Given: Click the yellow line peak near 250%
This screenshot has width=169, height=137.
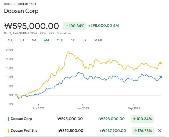Looking at the screenshot, I should 68,52.
